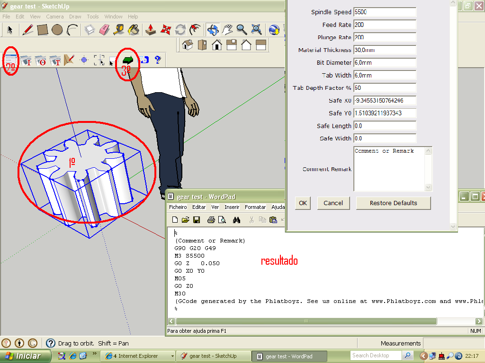Click the Make Component icon
Image resolution: width=485 pixels, height=363 pixels.
pos(90,30)
